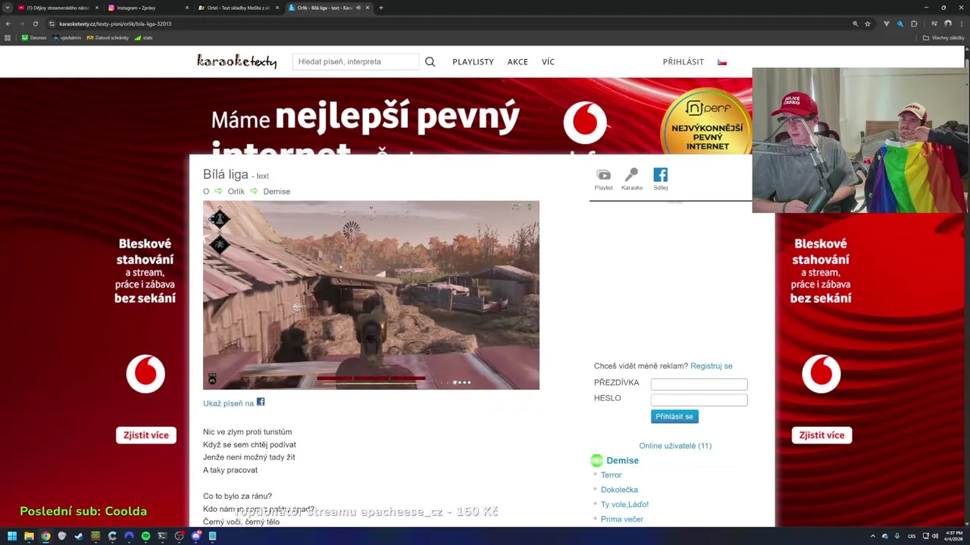Open Windows Start button
This screenshot has width=970, height=545.
point(12,536)
